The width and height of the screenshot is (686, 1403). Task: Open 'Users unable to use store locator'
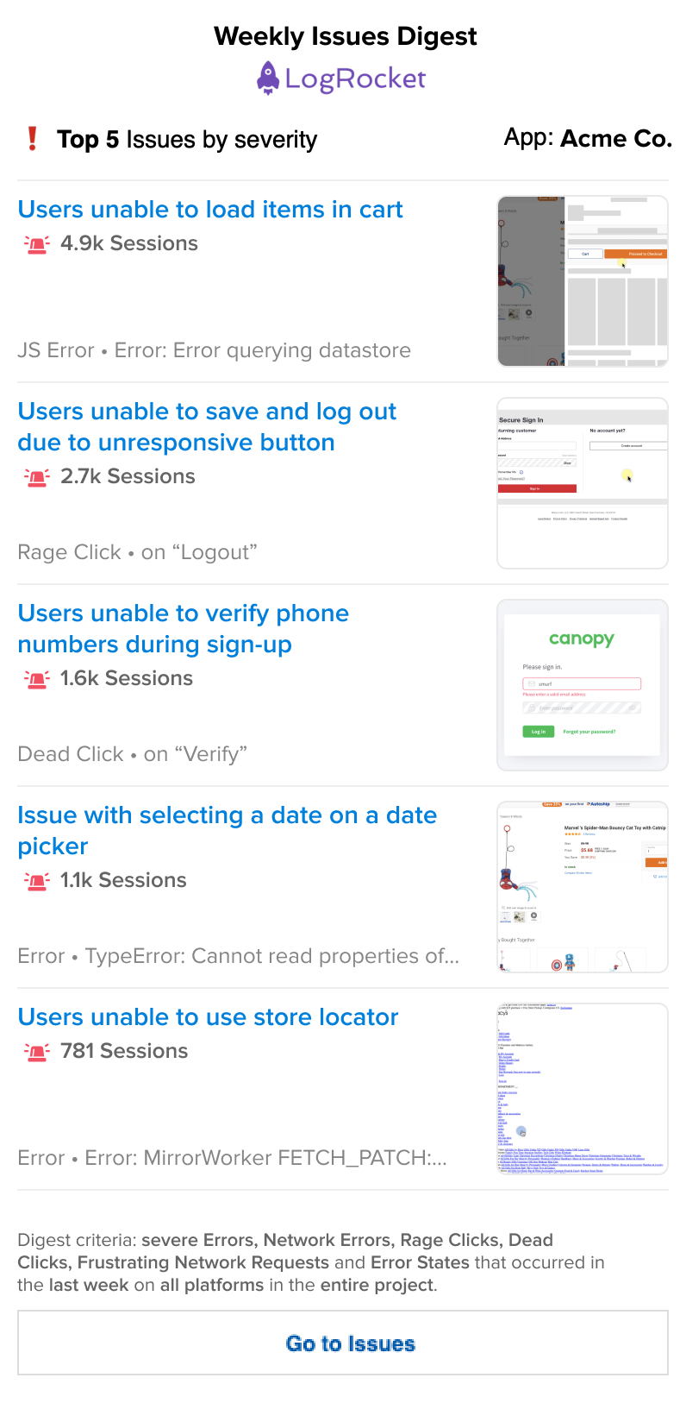click(208, 1017)
